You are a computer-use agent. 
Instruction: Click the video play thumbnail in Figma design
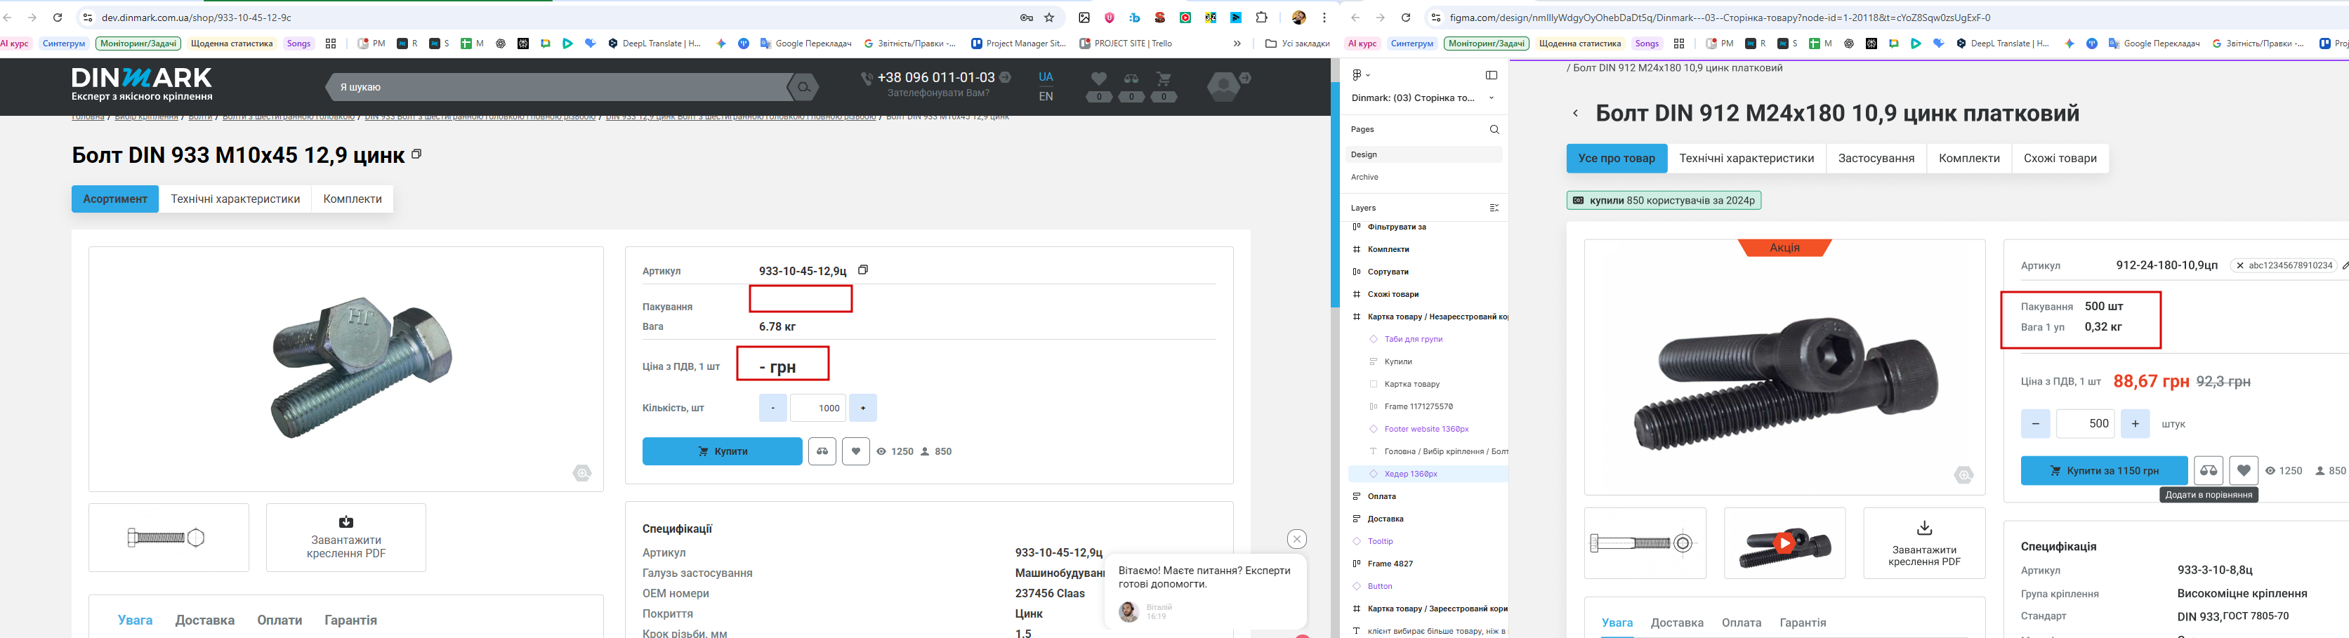pyautogui.click(x=1784, y=543)
